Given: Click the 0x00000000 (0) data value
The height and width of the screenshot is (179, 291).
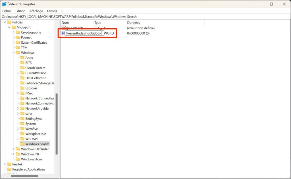Looking at the screenshot, I should (138, 33).
